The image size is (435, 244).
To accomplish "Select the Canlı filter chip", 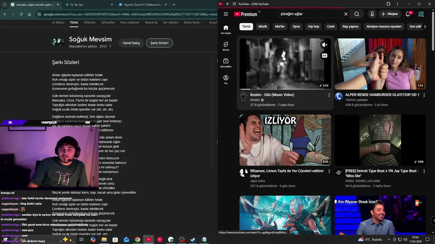I will [331, 26].
